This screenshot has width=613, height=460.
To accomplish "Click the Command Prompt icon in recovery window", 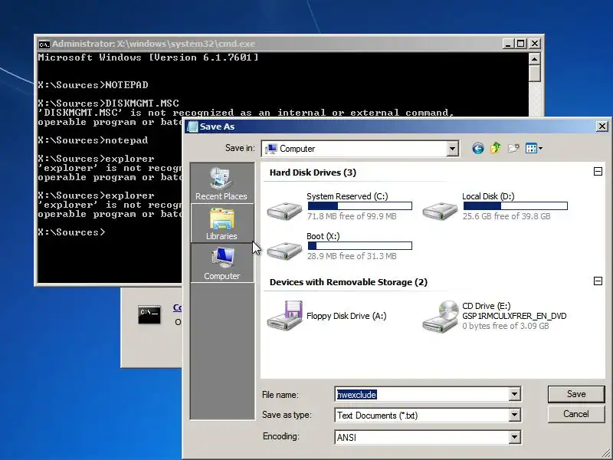I will [x=149, y=315].
